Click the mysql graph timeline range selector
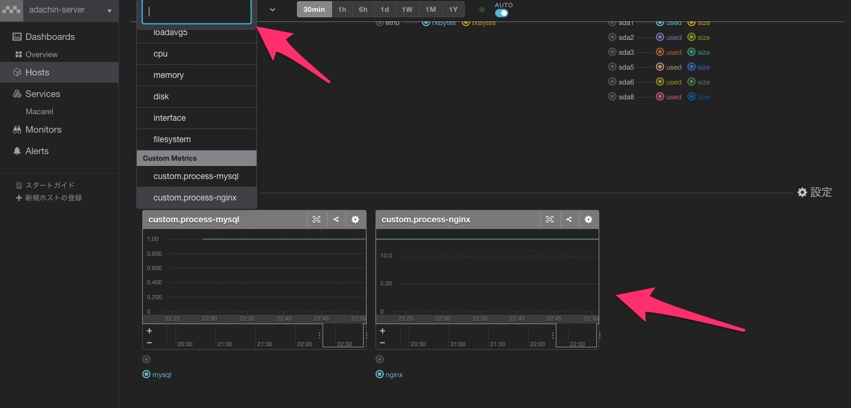 [343, 336]
